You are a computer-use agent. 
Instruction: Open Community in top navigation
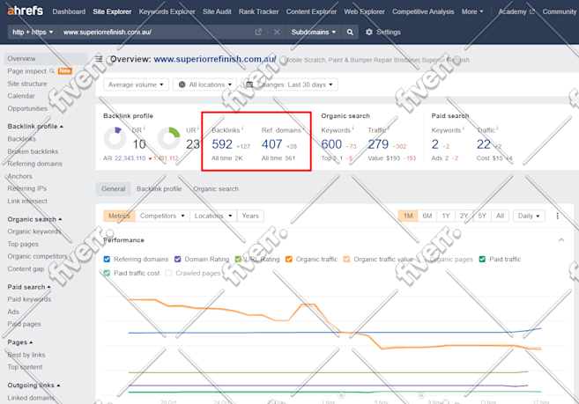point(560,11)
